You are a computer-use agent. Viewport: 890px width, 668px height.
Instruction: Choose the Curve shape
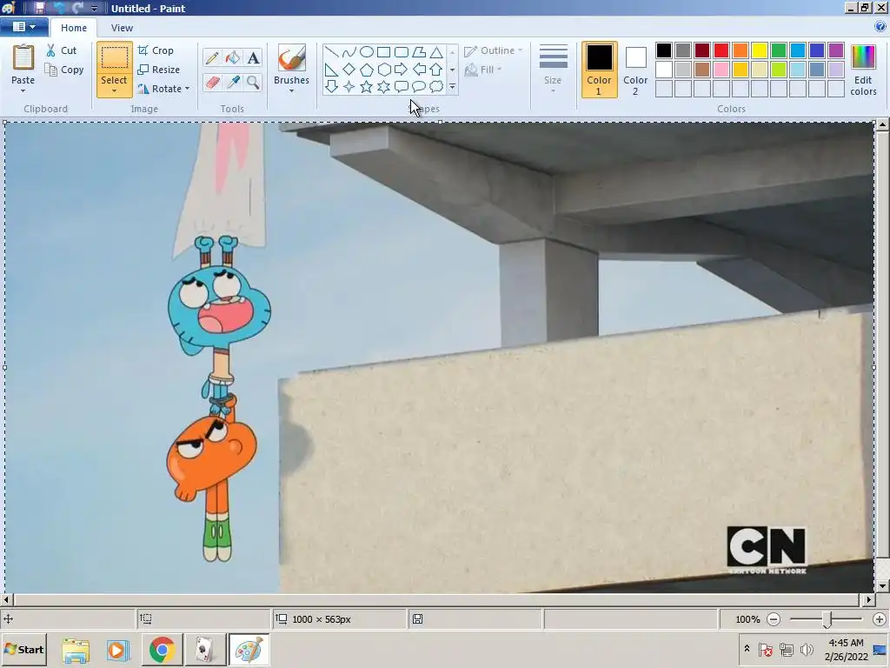coord(349,52)
